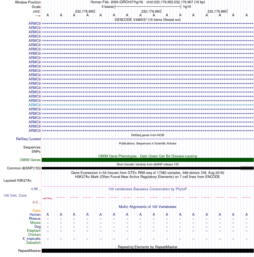The height and width of the screenshot is (257, 254).
Task: Click the Elephant alignment row label
Action: tap(34, 231)
